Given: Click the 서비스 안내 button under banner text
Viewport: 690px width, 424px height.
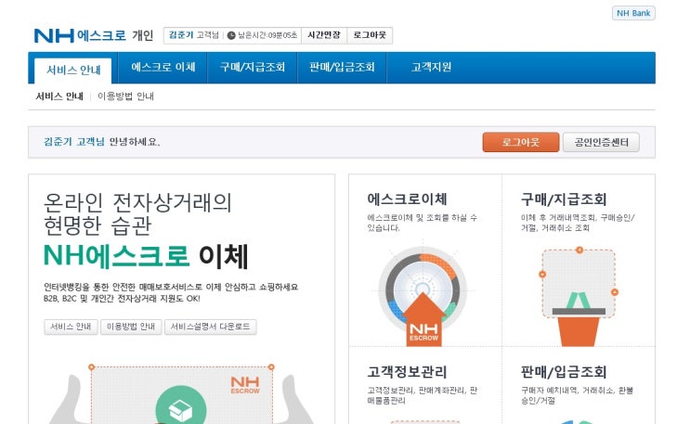Looking at the screenshot, I should pyautogui.click(x=71, y=327).
